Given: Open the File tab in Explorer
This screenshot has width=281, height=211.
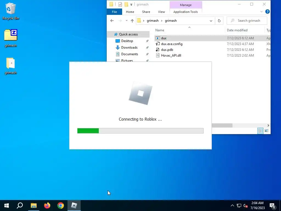Looking at the screenshot, I should (114, 12).
